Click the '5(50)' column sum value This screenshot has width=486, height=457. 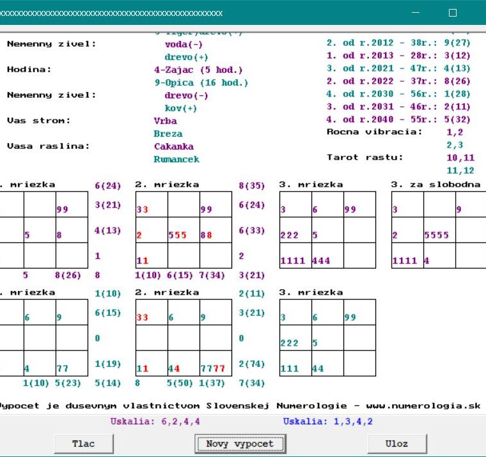pos(180,383)
